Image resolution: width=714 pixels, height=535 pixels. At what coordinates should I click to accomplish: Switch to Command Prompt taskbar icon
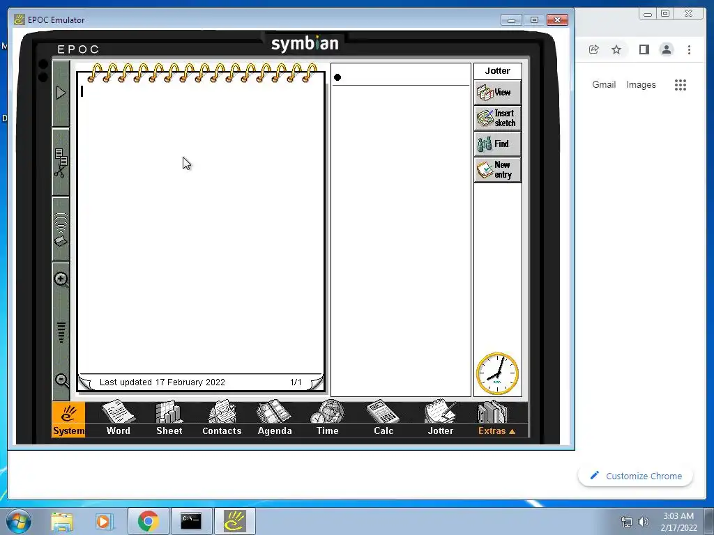[191, 521]
